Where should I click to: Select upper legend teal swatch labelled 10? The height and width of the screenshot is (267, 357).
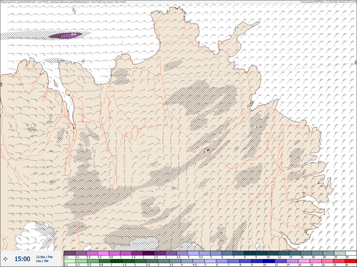pos(272,253)
